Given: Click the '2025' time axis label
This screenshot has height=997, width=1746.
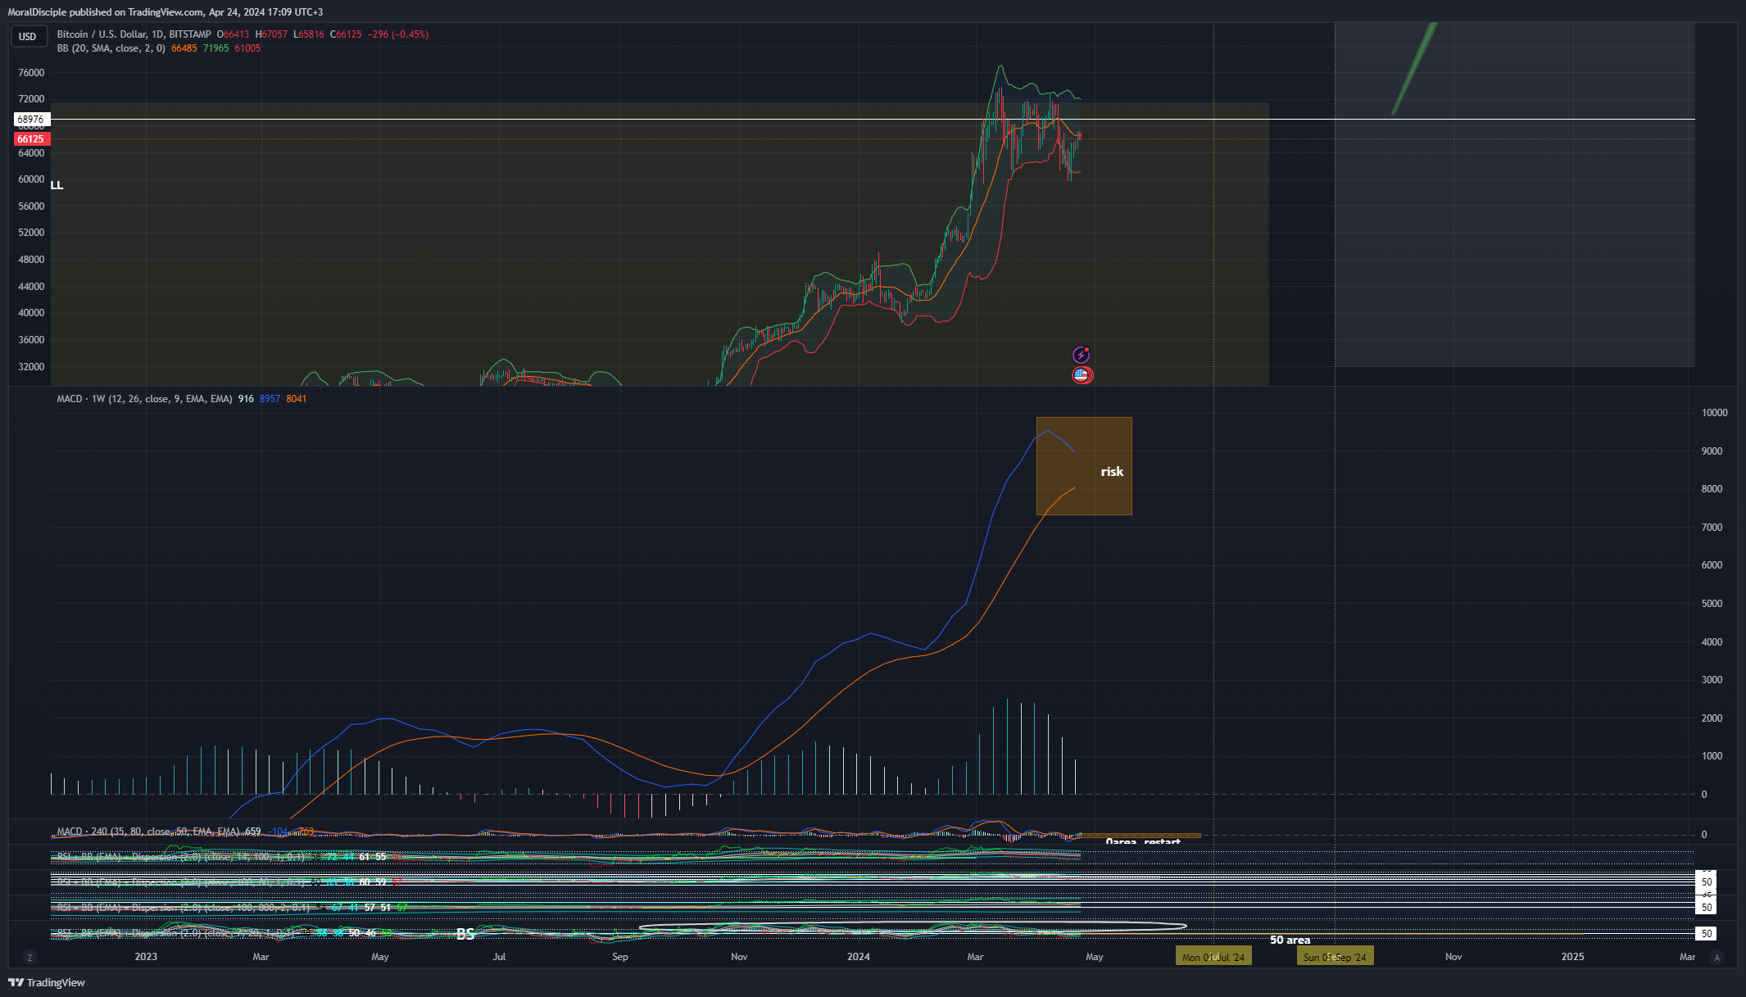Looking at the screenshot, I should click(x=1572, y=957).
